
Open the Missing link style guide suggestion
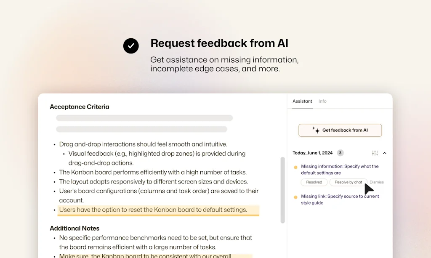340,199
